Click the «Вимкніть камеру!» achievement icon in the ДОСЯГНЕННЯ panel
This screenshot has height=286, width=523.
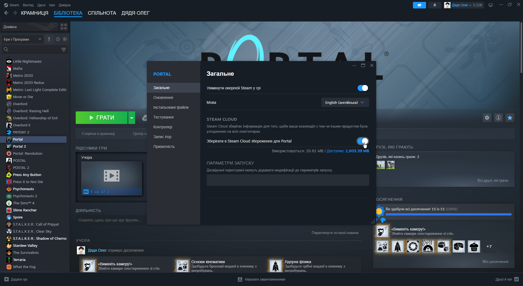tap(382, 231)
